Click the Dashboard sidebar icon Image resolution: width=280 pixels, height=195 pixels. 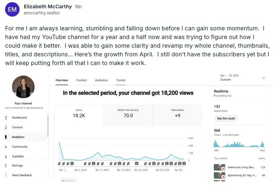6,117
